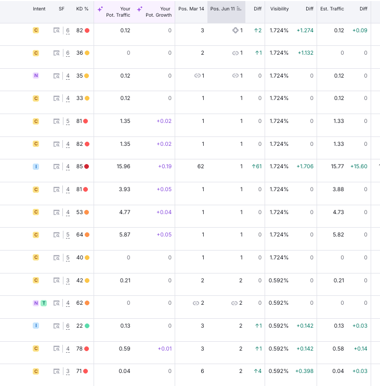Click the link icon in Jun 11 position of KD 36 row

(x=235, y=53)
